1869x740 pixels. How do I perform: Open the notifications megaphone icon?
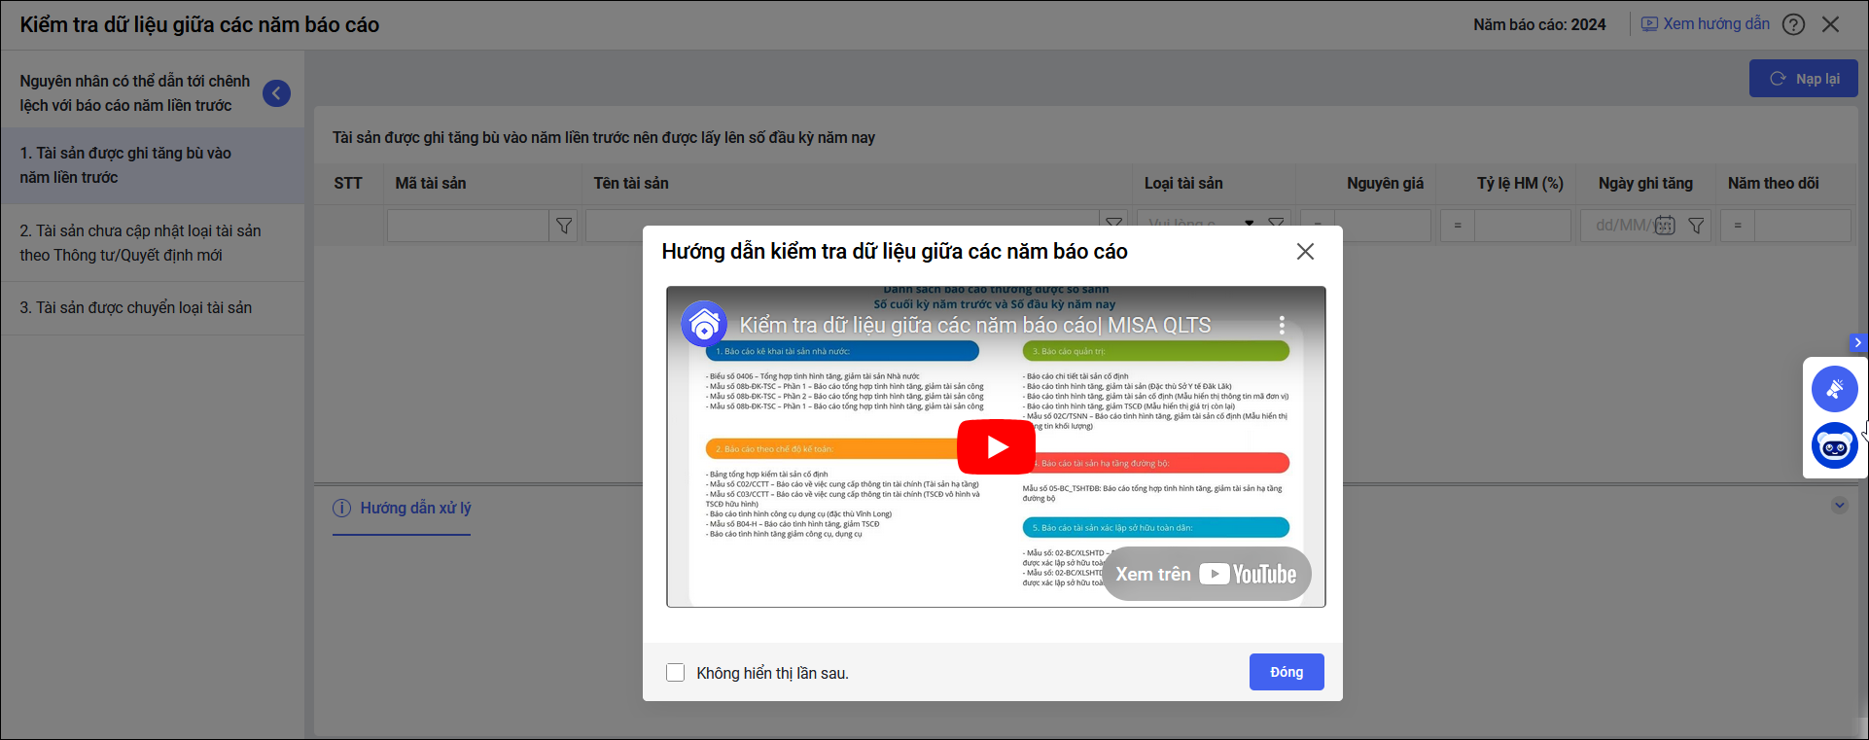click(1835, 390)
